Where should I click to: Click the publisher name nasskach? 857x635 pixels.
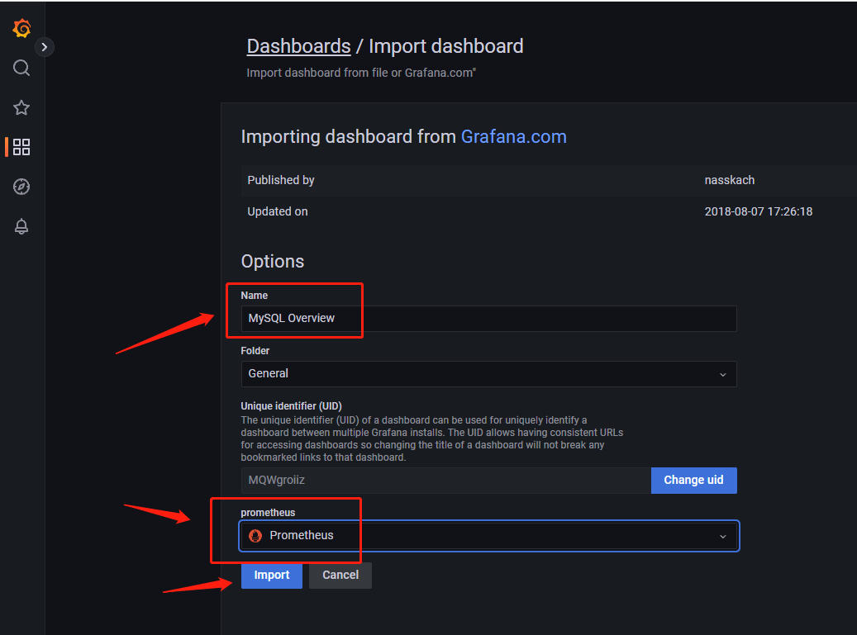(730, 180)
